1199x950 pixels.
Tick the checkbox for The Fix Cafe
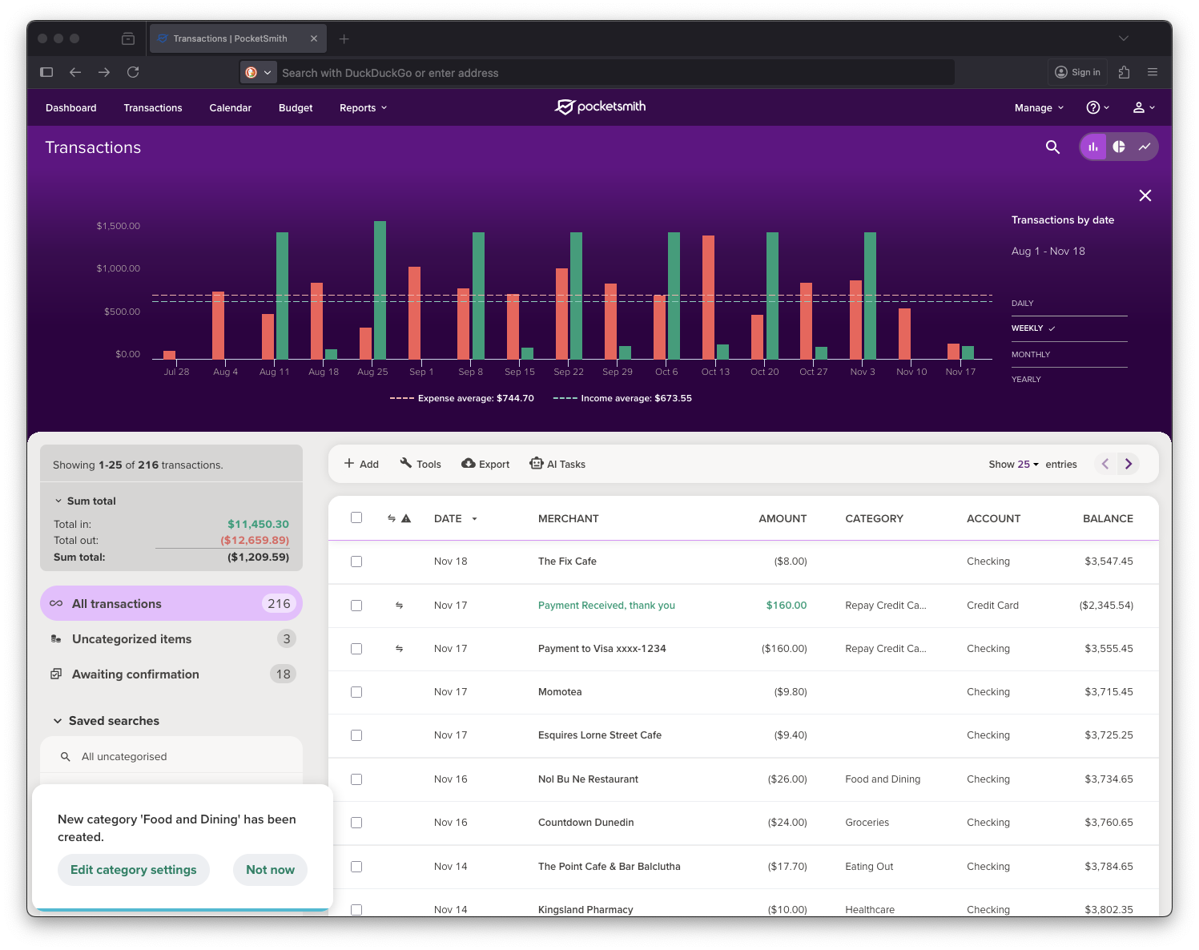(356, 562)
